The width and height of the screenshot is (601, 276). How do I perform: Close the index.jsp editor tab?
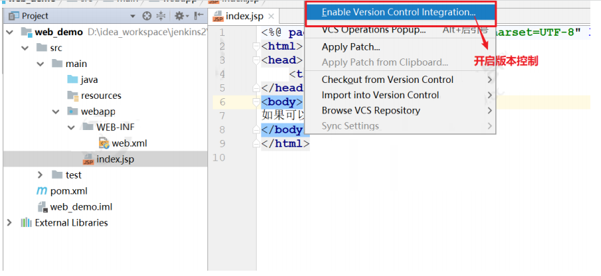point(271,16)
